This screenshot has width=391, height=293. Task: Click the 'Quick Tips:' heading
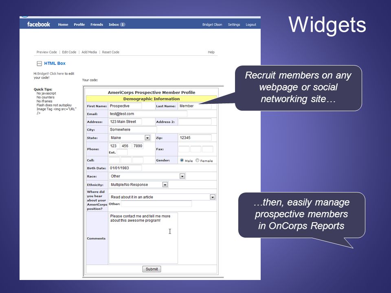point(43,89)
